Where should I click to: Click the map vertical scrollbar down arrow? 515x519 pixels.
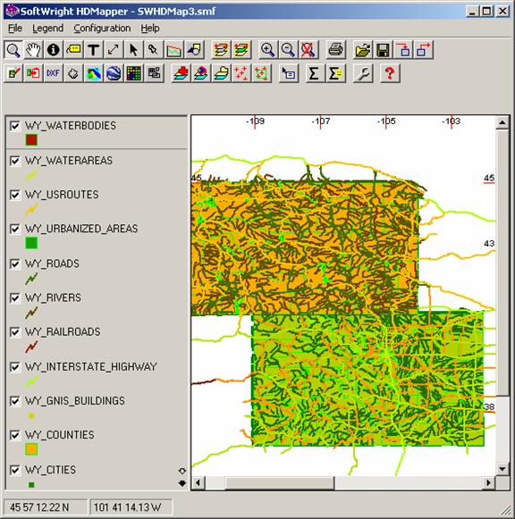point(502,469)
